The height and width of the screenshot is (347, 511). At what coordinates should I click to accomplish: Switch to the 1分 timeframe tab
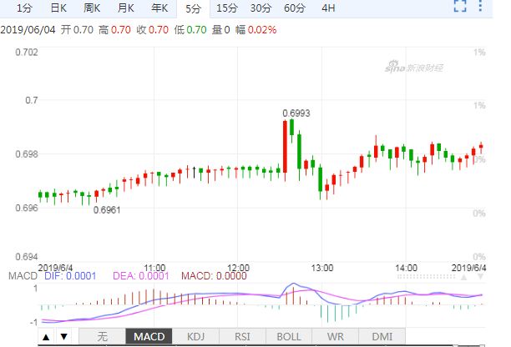(24, 8)
